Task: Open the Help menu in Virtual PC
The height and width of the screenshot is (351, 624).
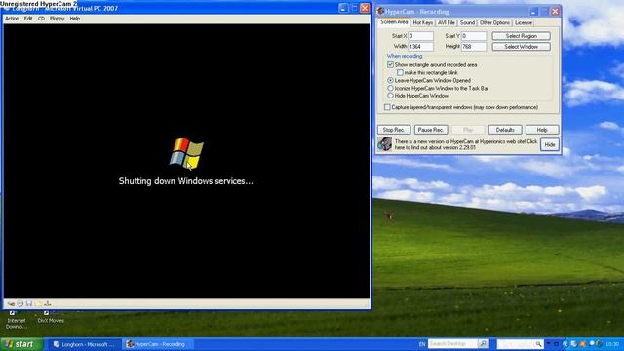Action: [75, 19]
